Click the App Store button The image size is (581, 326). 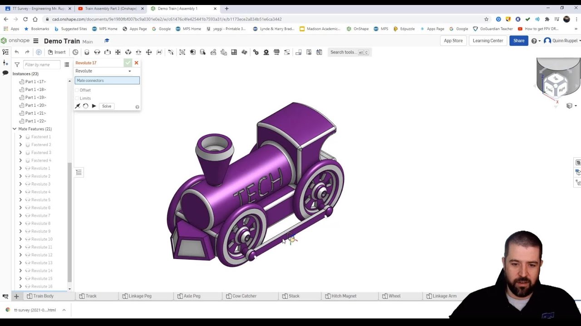[x=453, y=41]
